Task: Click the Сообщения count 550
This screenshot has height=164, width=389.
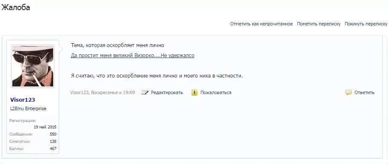Action: 53,134
